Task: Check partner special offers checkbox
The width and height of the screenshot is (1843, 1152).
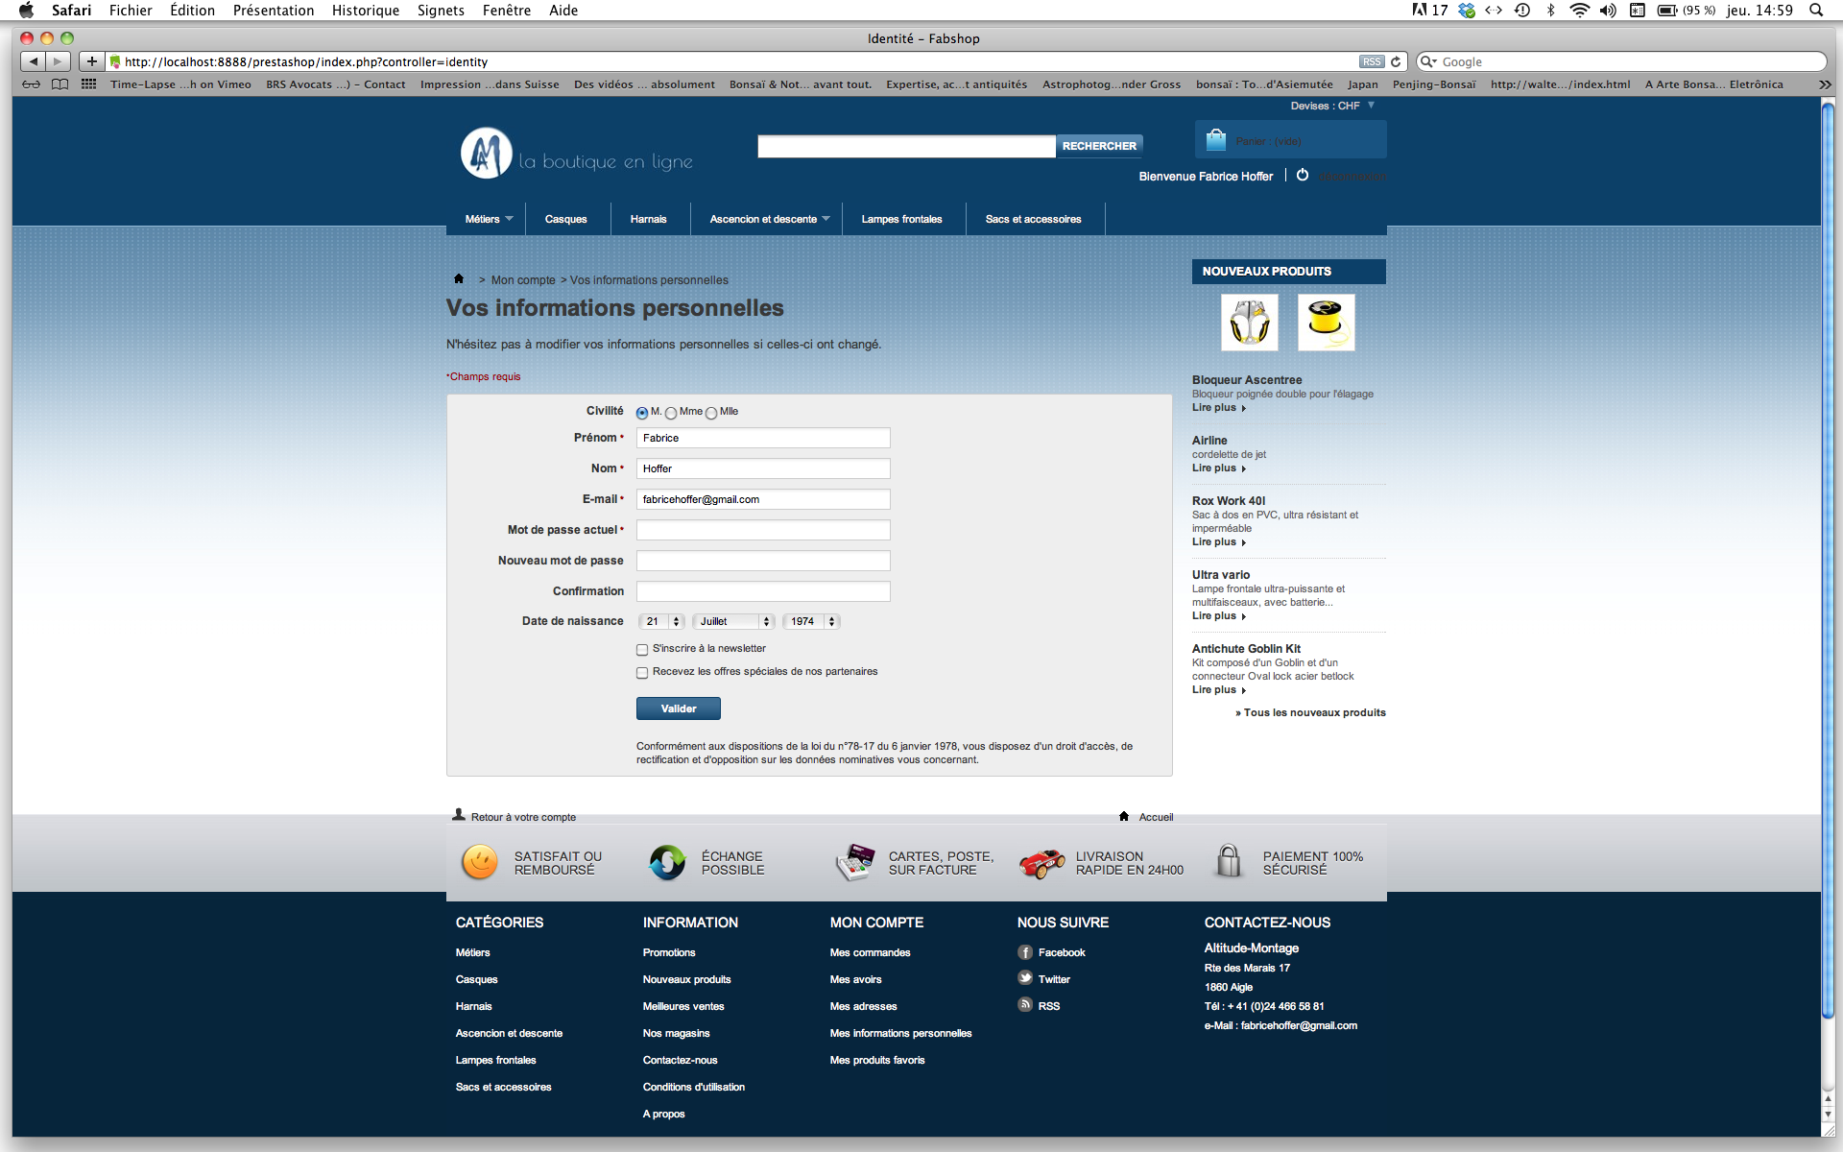Action: pyautogui.click(x=642, y=673)
